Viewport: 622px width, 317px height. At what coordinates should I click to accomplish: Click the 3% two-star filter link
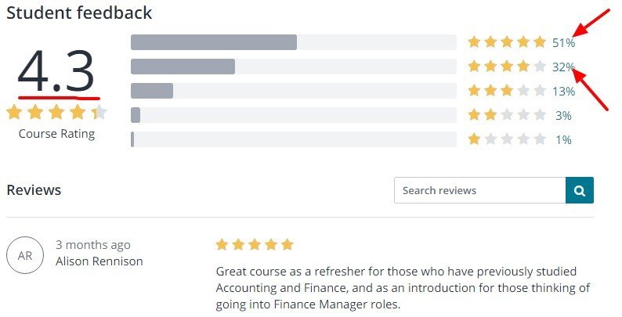(563, 115)
